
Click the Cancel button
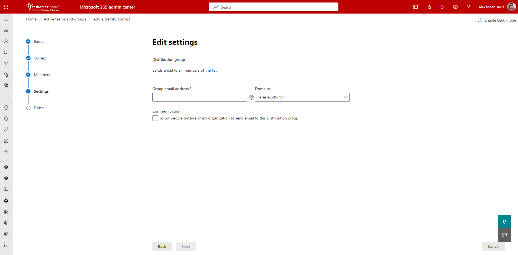tap(494, 246)
